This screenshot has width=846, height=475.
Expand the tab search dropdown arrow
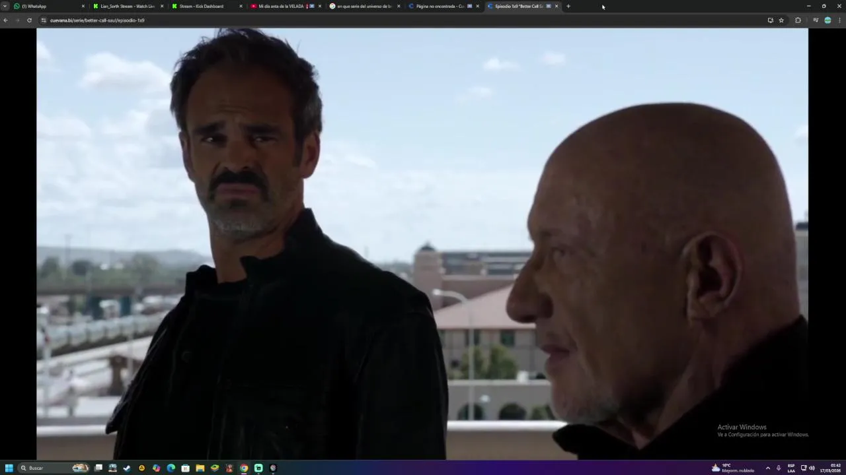(x=5, y=6)
